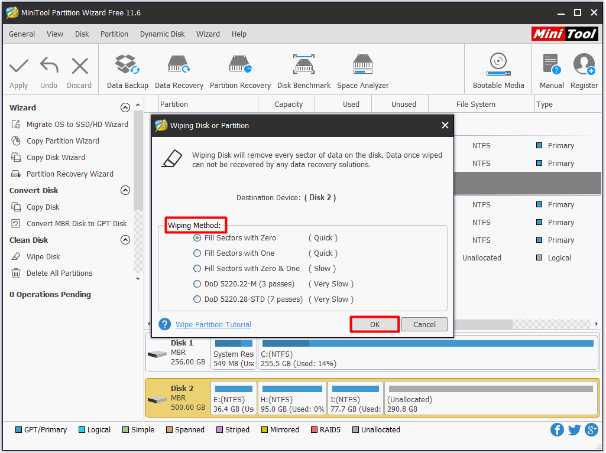Open the Wipe Partition Tutorial link

[x=213, y=324]
